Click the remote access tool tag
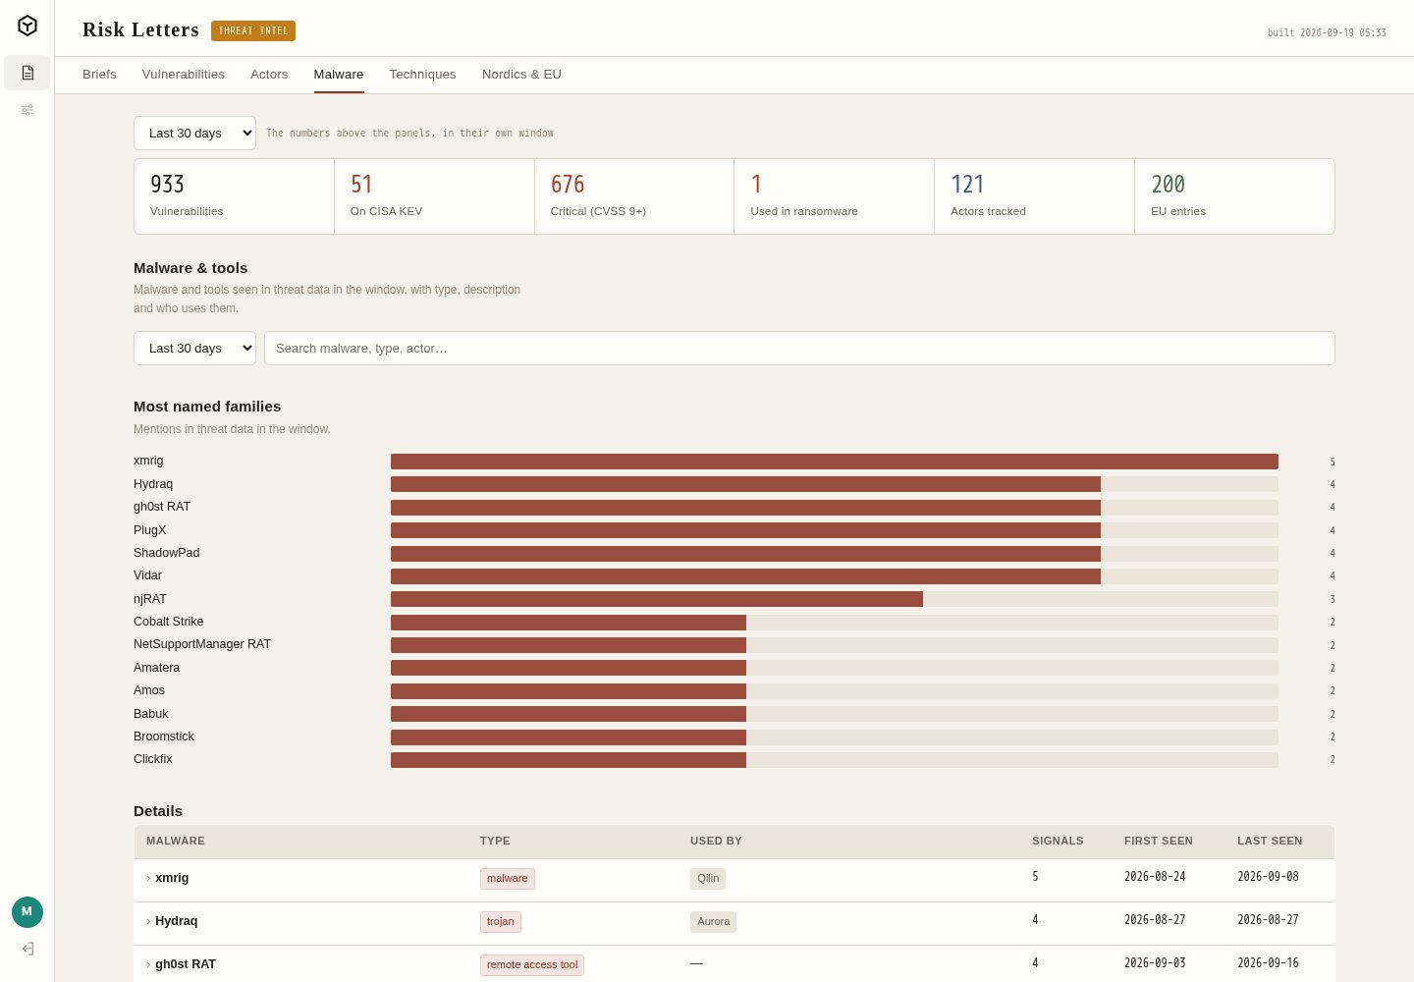This screenshot has width=1414, height=982. [532, 965]
